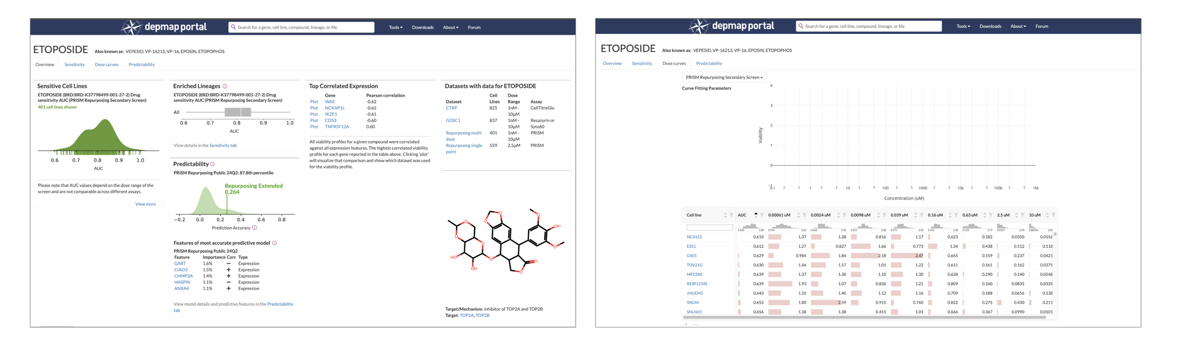
Task: Click the magnifier icon in right search box
Action: 800,26
